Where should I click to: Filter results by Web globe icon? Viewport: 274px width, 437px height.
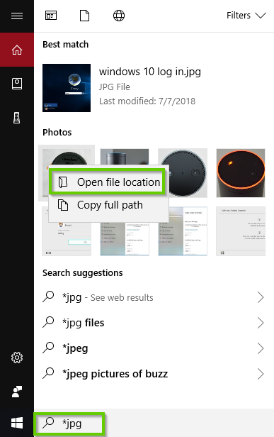click(x=119, y=16)
